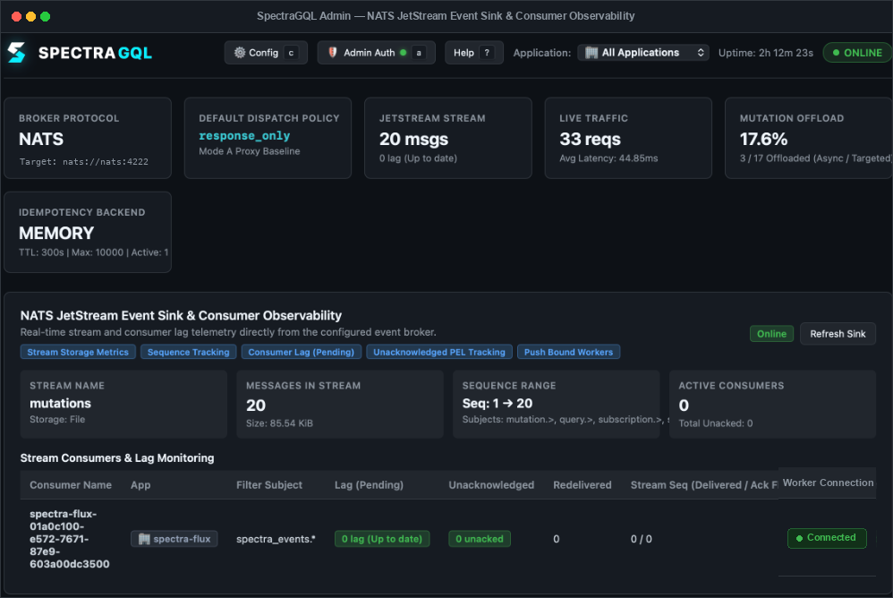
Task: Click the spectra_events.* filter subject cell
Action: 276,539
